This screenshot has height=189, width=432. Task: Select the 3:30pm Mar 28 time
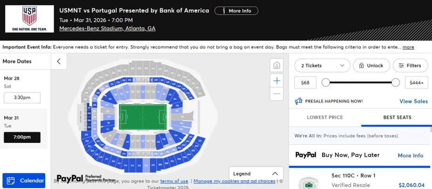pyautogui.click(x=22, y=98)
